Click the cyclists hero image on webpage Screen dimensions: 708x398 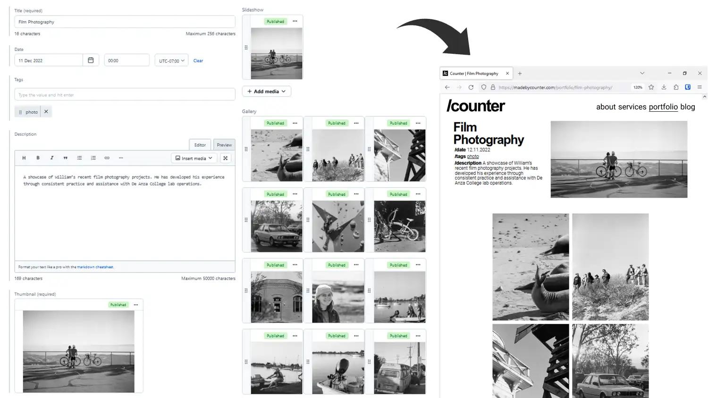[x=619, y=159]
